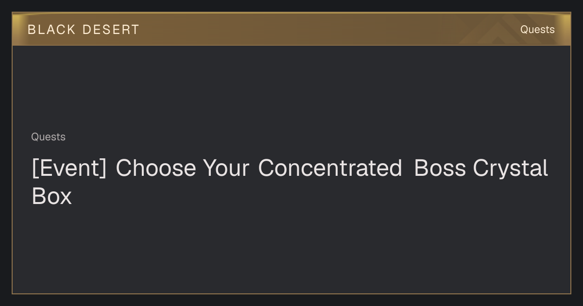Select the word Box on second title line

pos(51,196)
